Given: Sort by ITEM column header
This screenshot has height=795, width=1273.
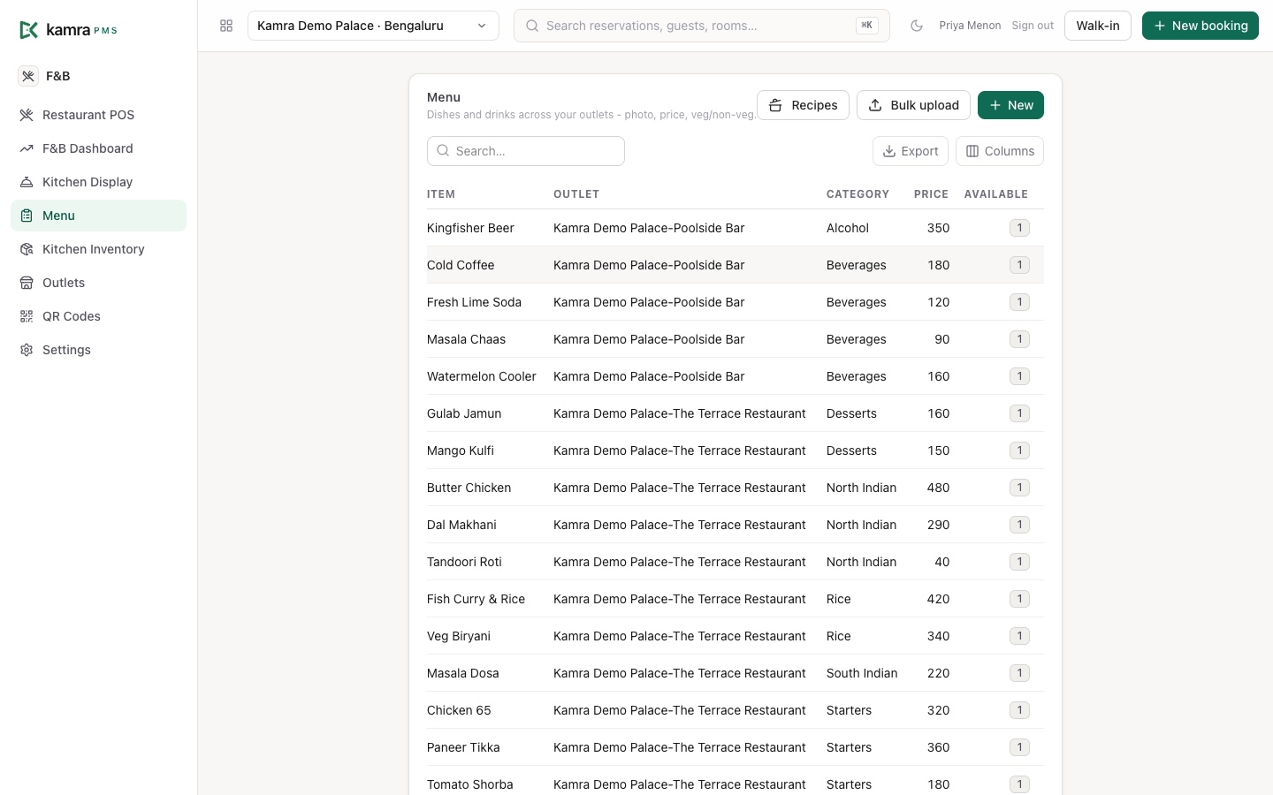Looking at the screenshot, I should click(x=441, y=194).
